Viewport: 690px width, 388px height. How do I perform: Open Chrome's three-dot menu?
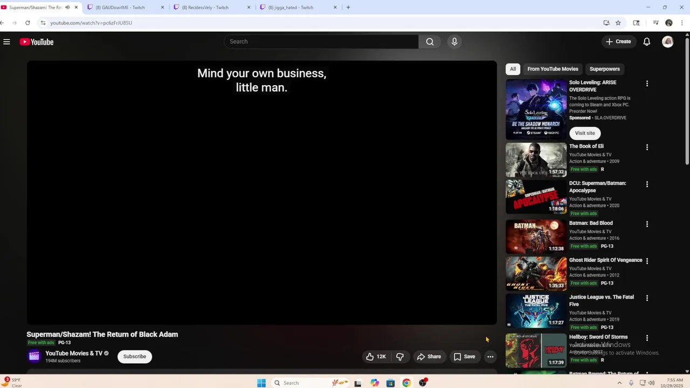coord(682,23)
